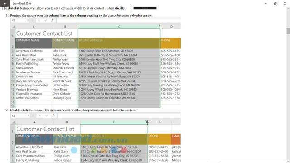This screenshot has width=290, height=163.
Task: Click the Select All corner in step 1 screenshot
Action: [x=13, y=27]
